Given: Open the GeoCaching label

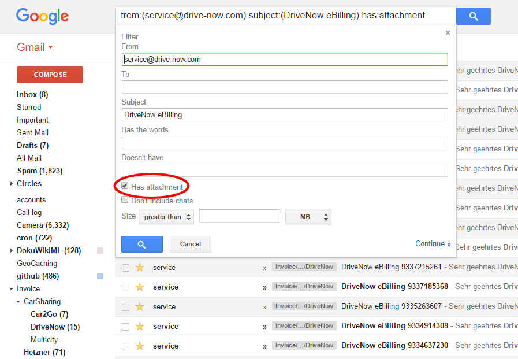Looking at the screenshot, I should (37, 264).
